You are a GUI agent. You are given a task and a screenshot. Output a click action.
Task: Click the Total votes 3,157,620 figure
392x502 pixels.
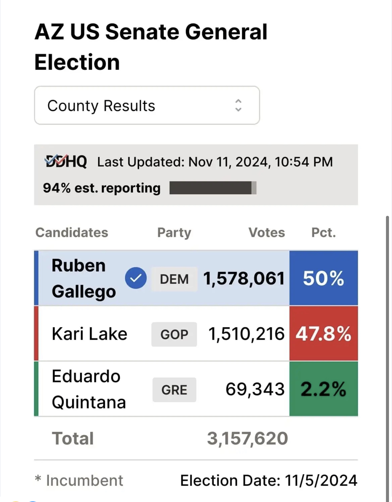click(247, 438)
